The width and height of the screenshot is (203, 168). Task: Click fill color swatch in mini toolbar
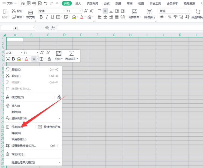19,59
